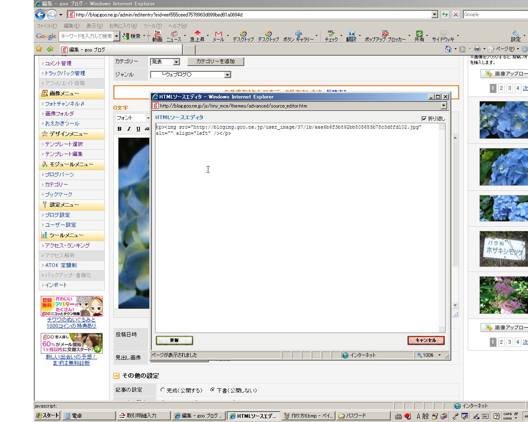Click the IE back navigation arrow
The image size is (528, 422).
tap(40, 15)
